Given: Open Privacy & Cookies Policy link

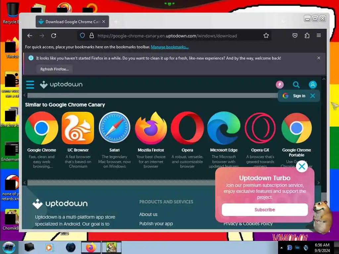Looking at the screenshot, I should (248, 224).
